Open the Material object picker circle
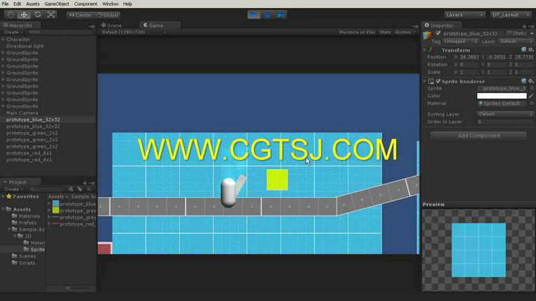 click(531, 104)
